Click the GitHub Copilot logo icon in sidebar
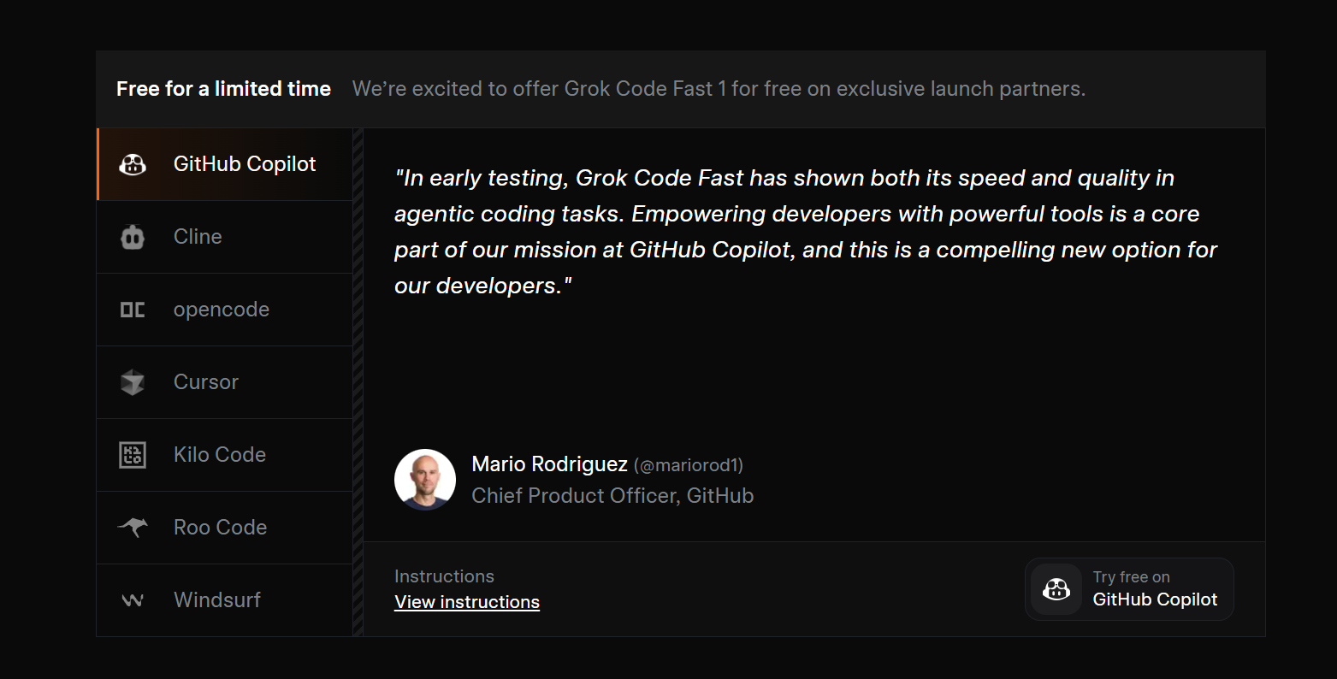Viewport: 1337px width, 679px height. tap(133, 164)
